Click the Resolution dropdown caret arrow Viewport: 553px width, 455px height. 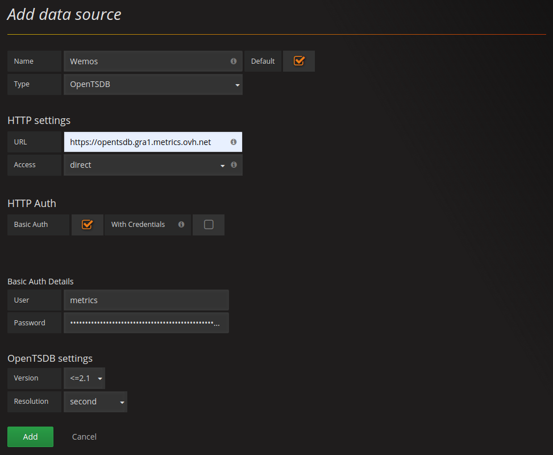click(120, 402)
